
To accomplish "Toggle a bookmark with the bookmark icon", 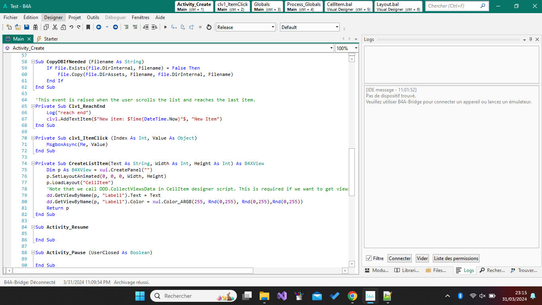I will pyautogui.click(x=88, y=27).
